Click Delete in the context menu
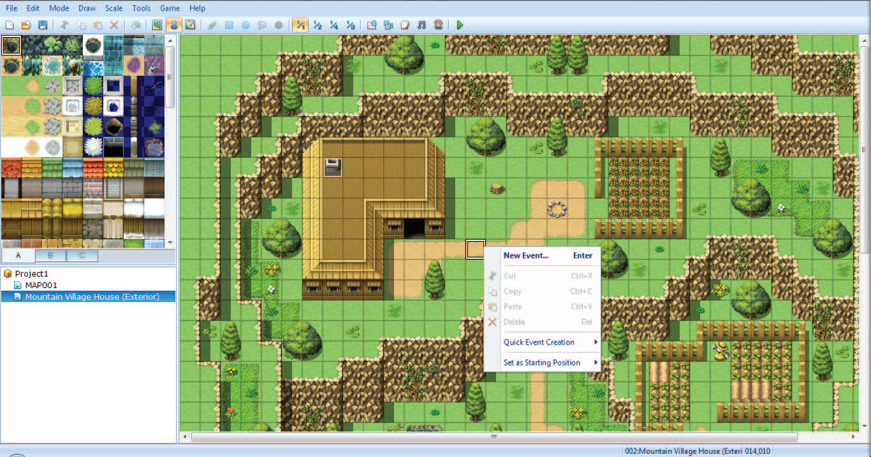This screenshot has height=457, width=871. [543, 322]
